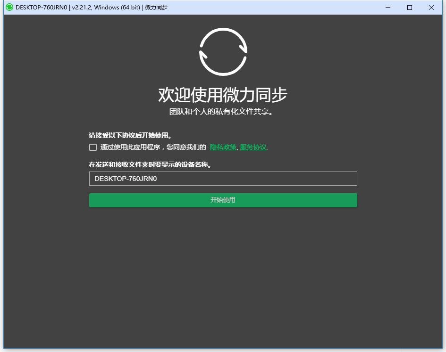This screenshot has height=352, width=446.
Task: Click the subtitle 团队和个人的私有化文件共享
Action: pos(221,111)
